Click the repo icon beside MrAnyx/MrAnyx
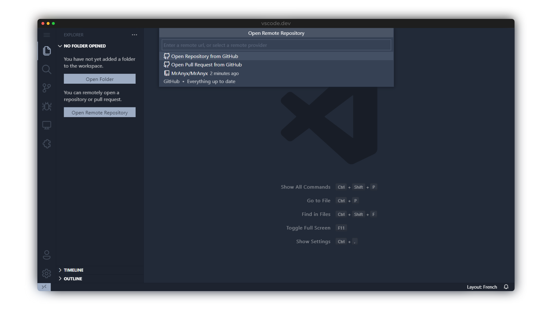 point(167,73)
